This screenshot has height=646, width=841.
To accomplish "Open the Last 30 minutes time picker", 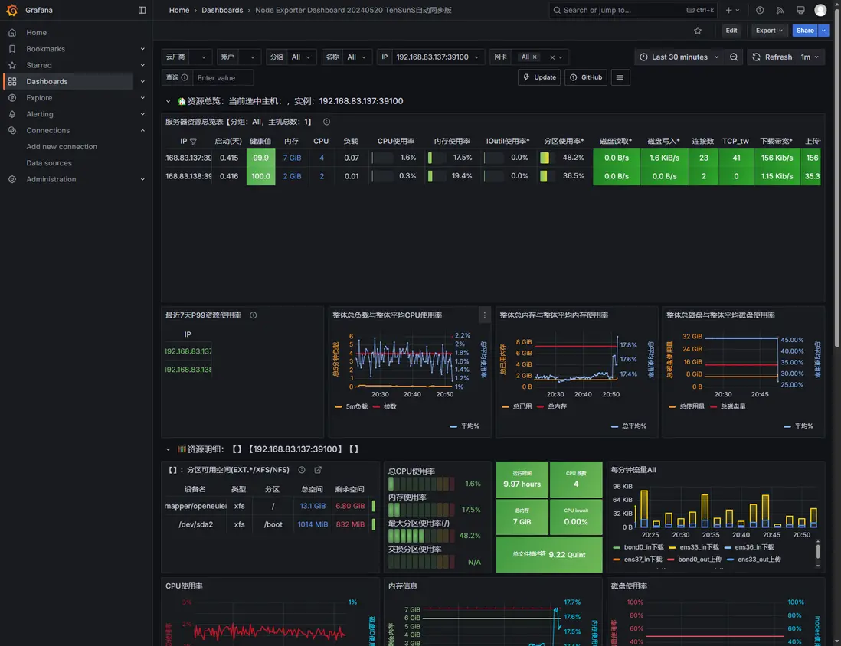I will pyautogui.click(x=679, y=57).
